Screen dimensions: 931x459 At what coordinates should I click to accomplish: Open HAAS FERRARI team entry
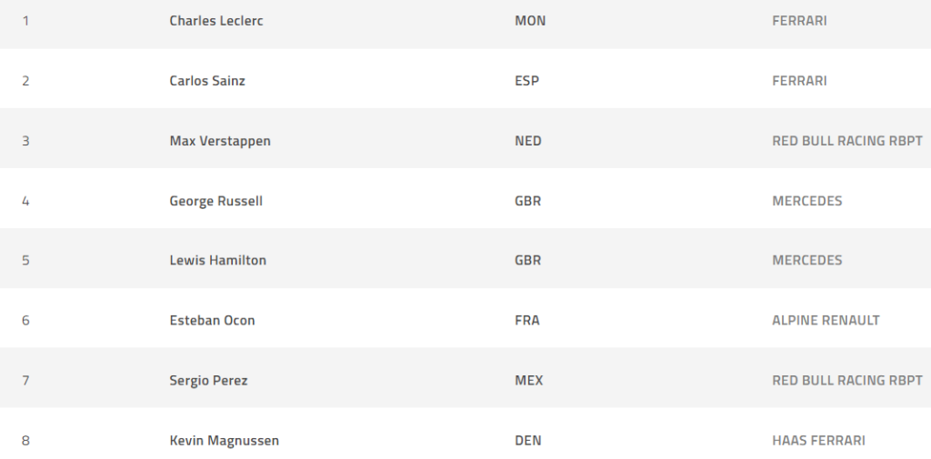pos(818,440)
